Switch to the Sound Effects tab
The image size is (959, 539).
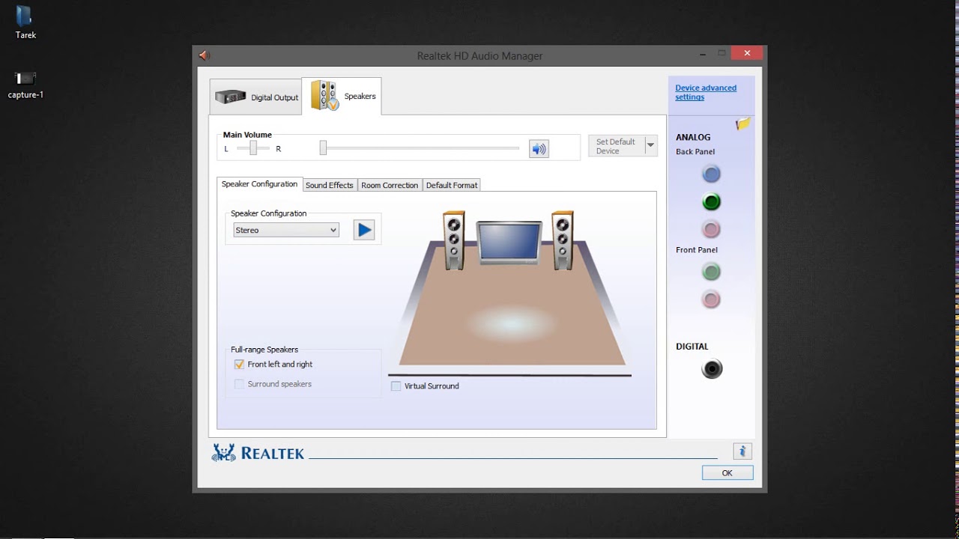click(x=330, y=185)
